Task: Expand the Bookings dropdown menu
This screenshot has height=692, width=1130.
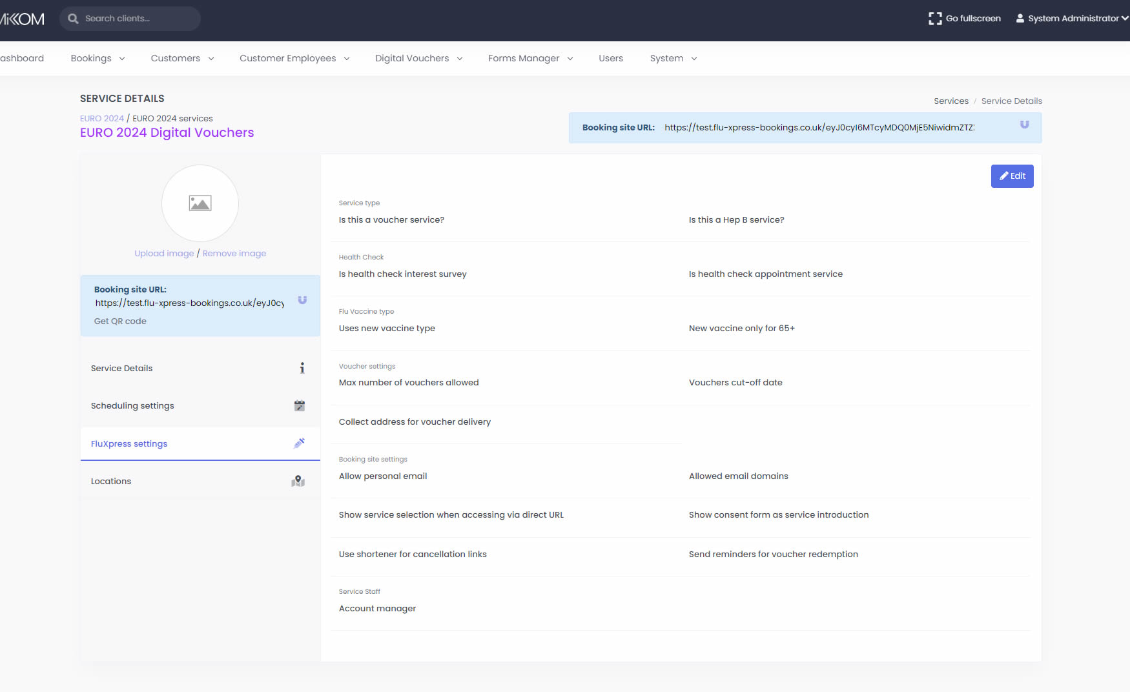Action: point(98,58)
